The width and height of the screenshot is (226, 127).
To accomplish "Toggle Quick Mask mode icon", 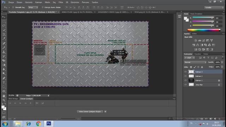I will (x=4, y=113).
